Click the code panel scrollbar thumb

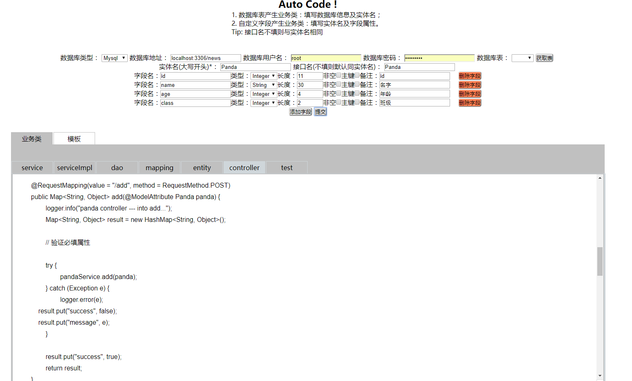tap(600, 261)
